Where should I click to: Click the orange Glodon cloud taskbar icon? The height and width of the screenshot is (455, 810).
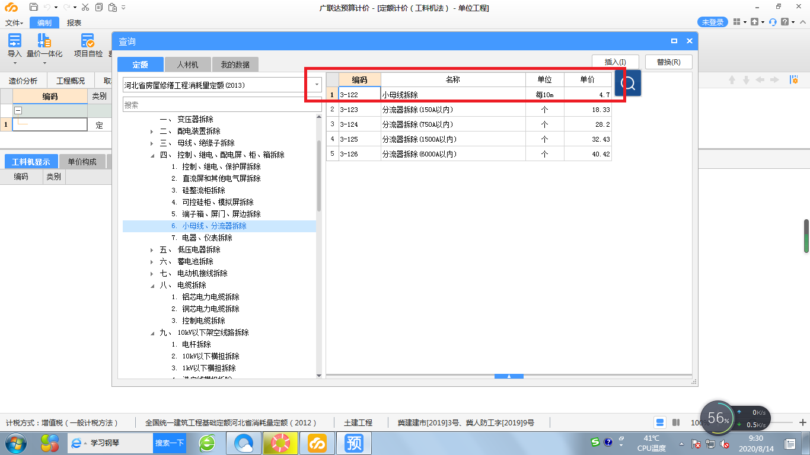click(x=317, y=443)
